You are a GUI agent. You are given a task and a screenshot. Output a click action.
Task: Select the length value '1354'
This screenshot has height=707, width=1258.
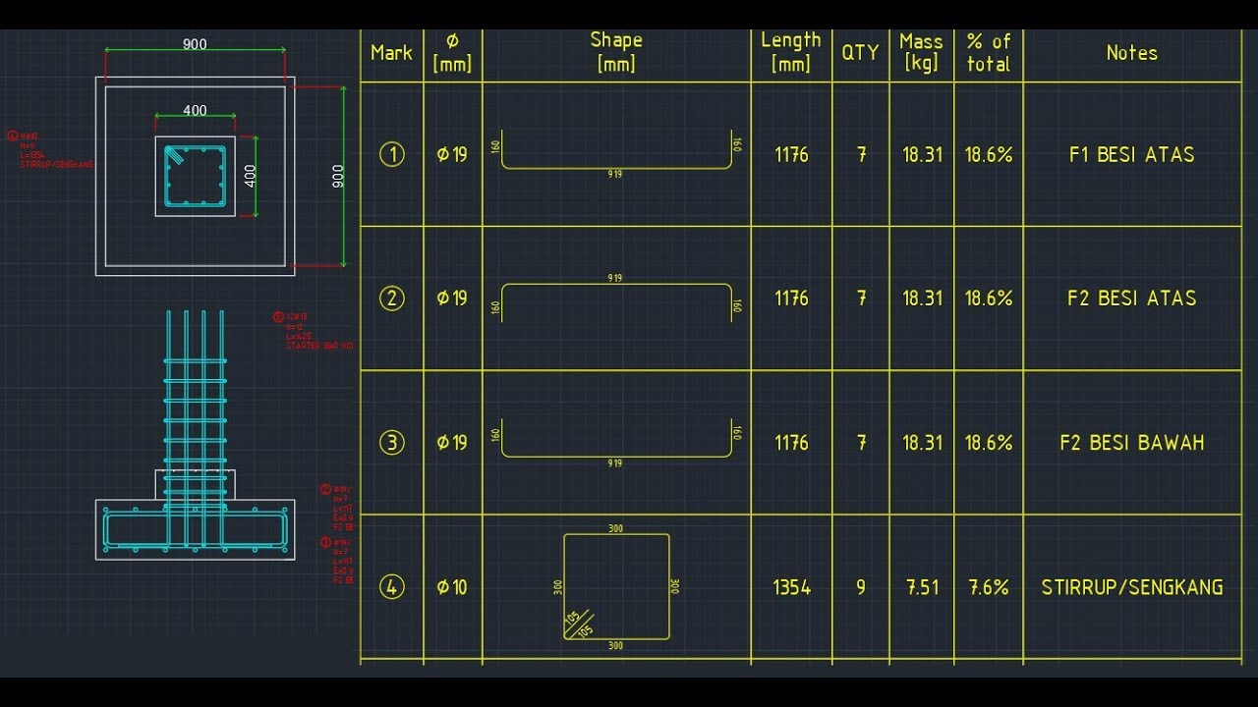[791, 587]
